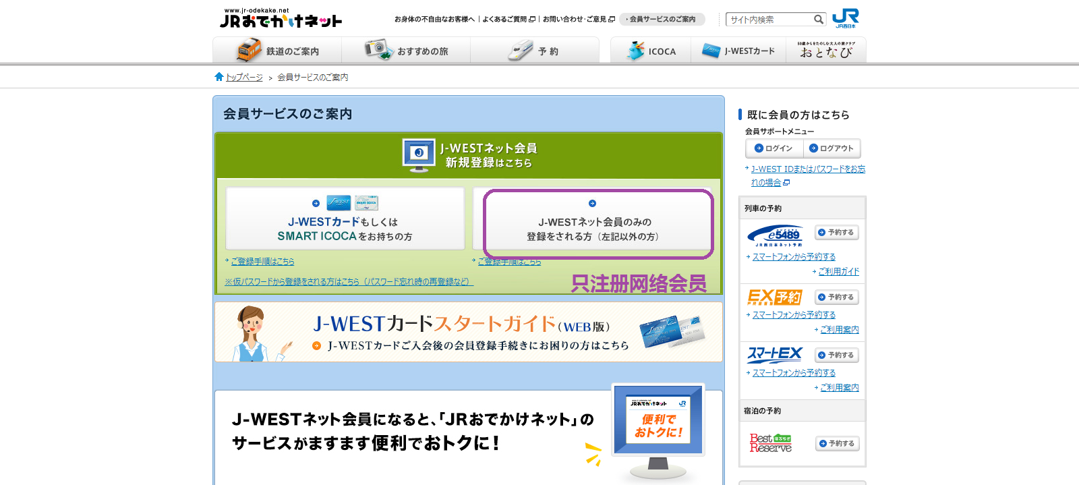This screenshot has width=1079, height=485.
Task: Click the Best Reserve logo
Action: pyautogui.click(x=770, y=443)
